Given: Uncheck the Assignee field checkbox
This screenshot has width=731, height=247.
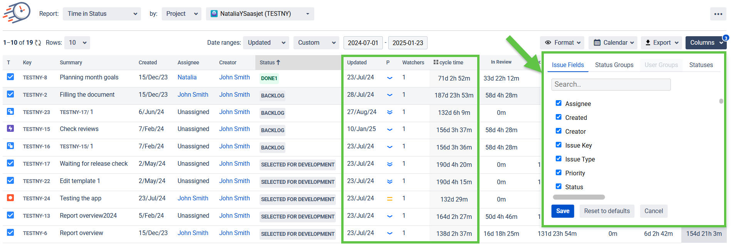Looking at the screenshot, I should click(558, 103).
